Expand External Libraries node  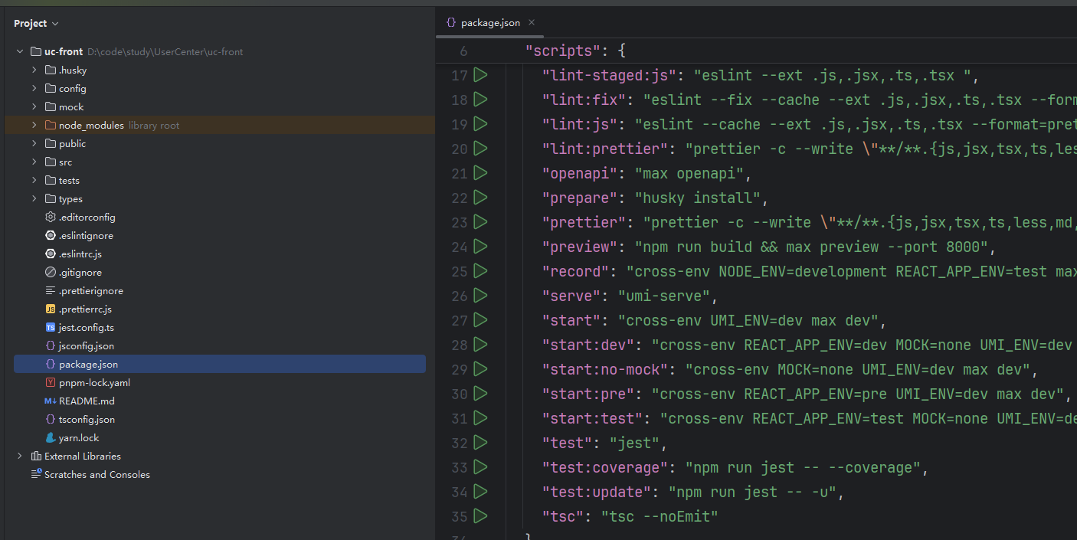click(20, 456)
